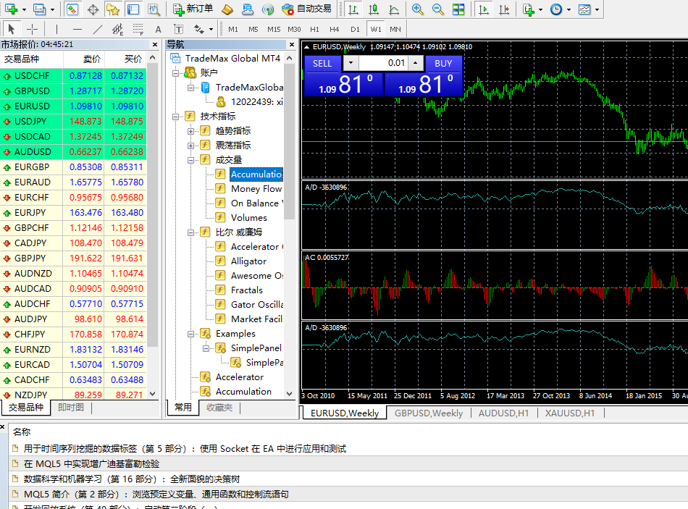Increase lot volume with up arrow

(415, 63)
